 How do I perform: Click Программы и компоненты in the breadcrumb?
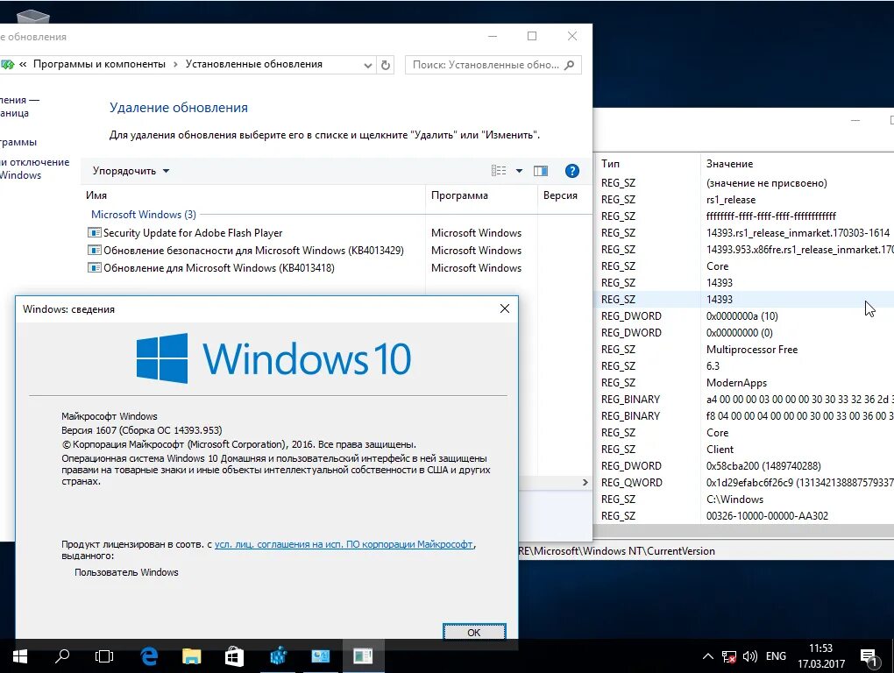[x=99, y=64]
